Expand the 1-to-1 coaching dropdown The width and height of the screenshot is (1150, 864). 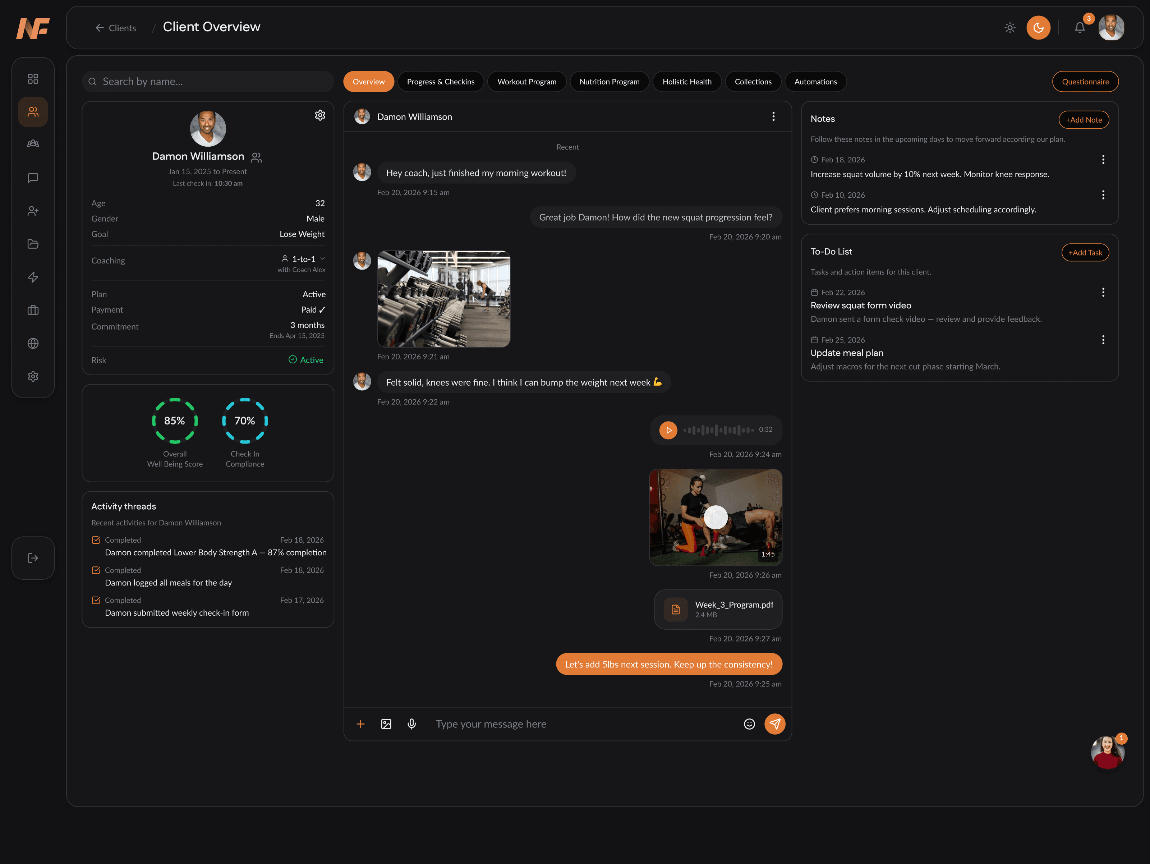pyautogui.click(x=304, y=259)
